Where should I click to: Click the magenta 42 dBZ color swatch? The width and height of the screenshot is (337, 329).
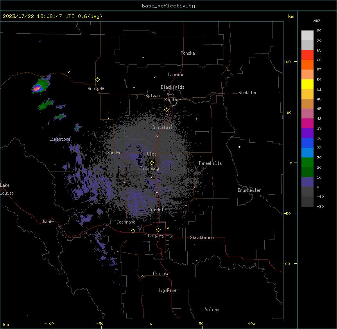point(307,123)
